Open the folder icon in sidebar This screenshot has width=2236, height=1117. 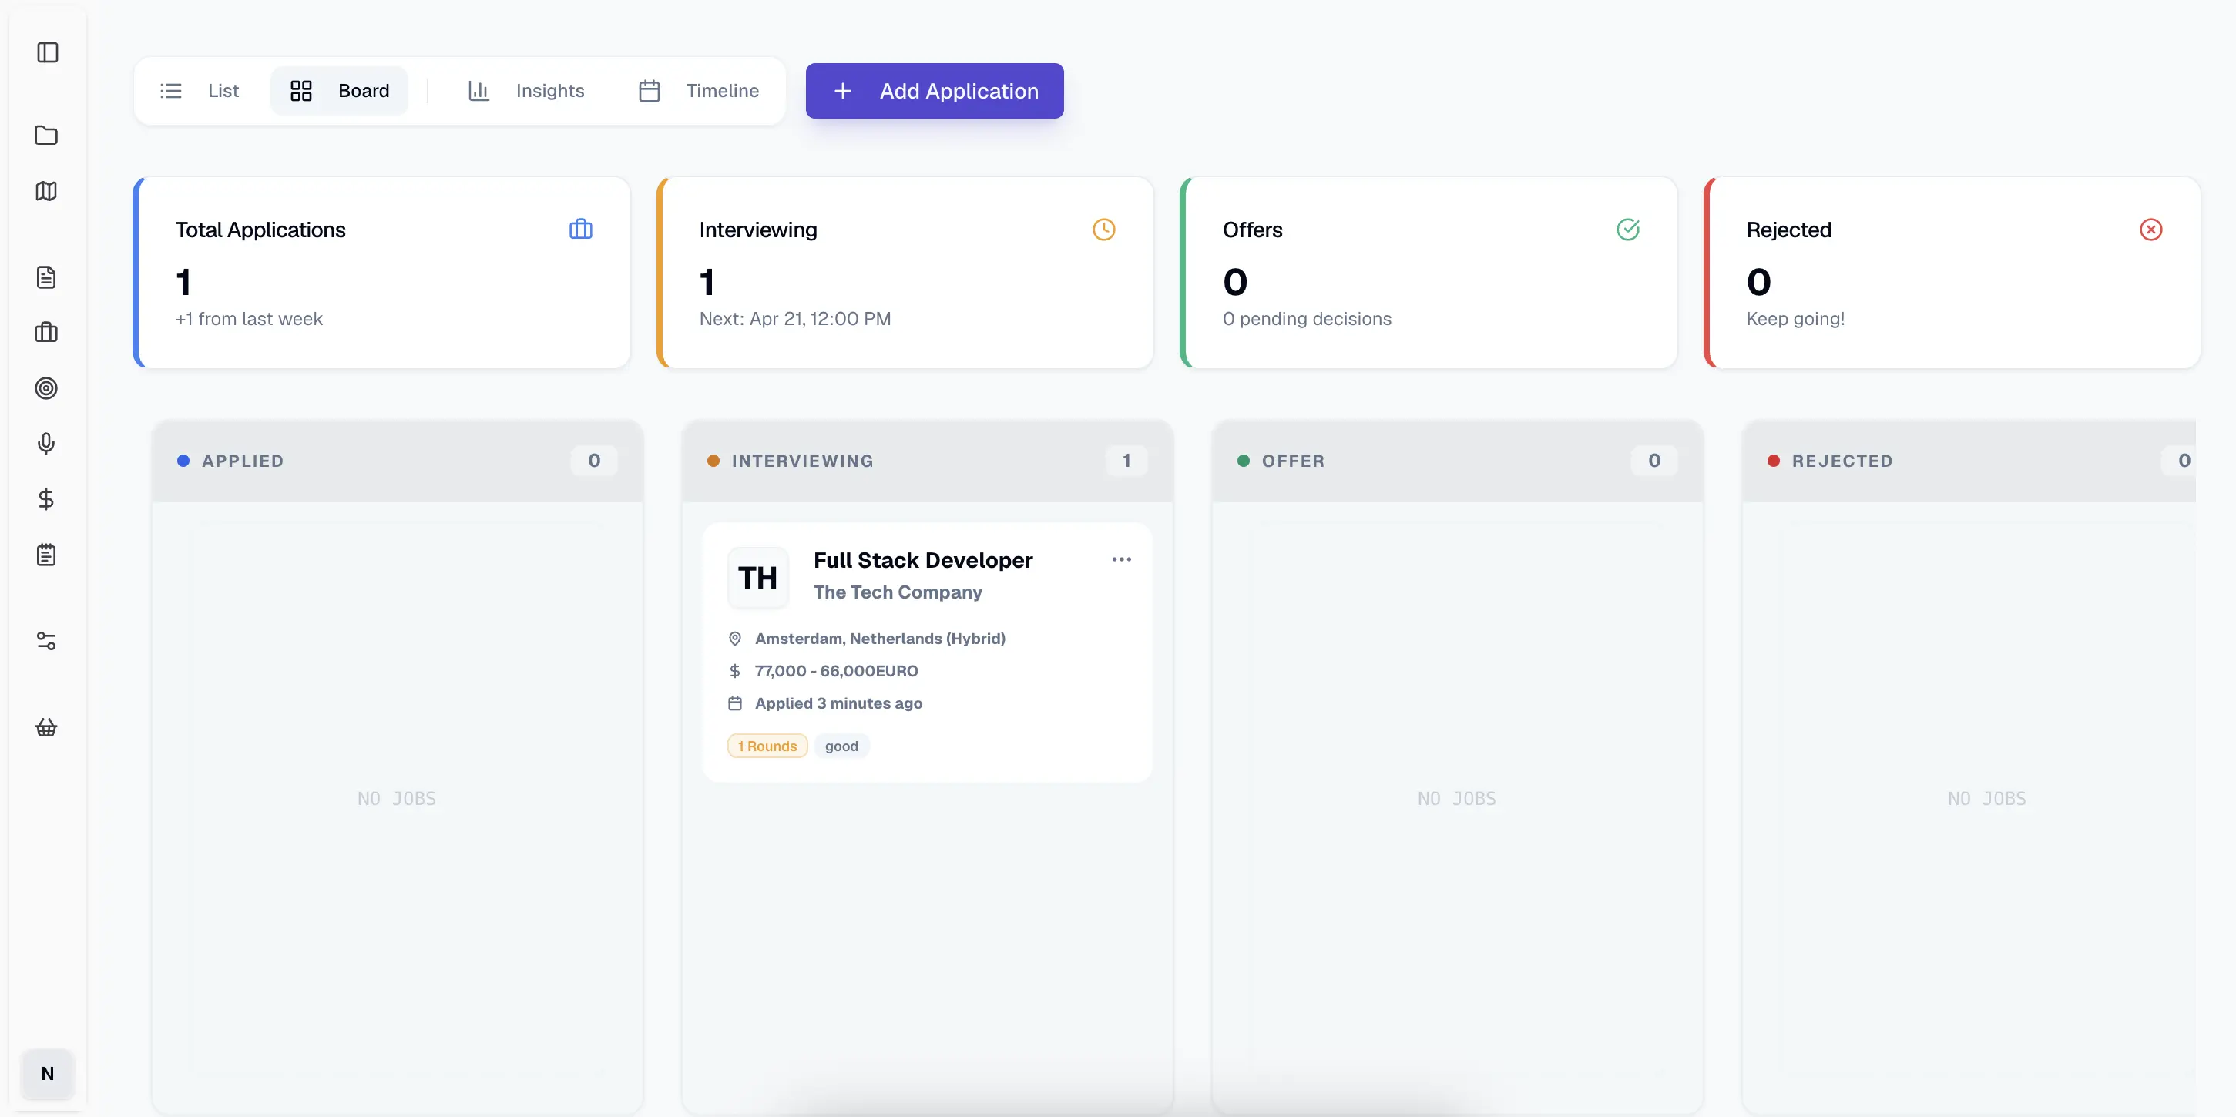(46, 136)
